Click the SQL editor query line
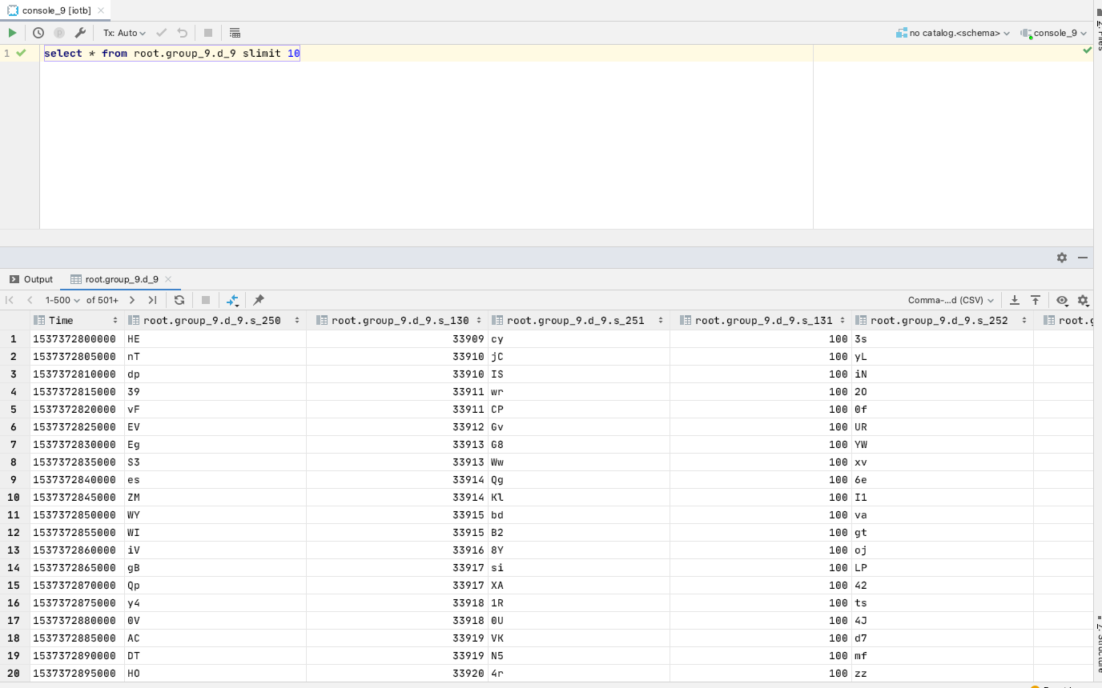The height and width of the screenshot is (688, 1102). (172, 53)
